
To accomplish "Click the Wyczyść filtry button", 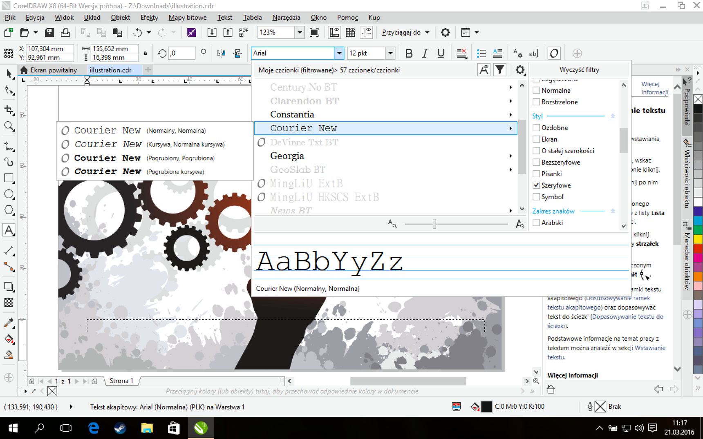I will [579, 69].
